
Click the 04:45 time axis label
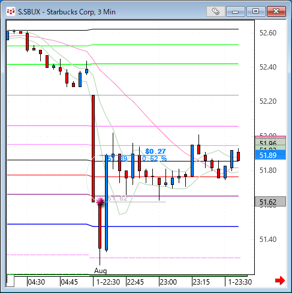70,282
